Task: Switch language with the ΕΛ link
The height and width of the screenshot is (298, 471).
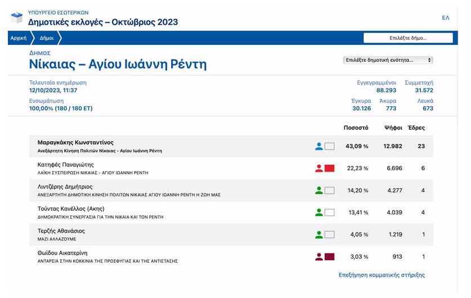Action: (x=446, y=18)
